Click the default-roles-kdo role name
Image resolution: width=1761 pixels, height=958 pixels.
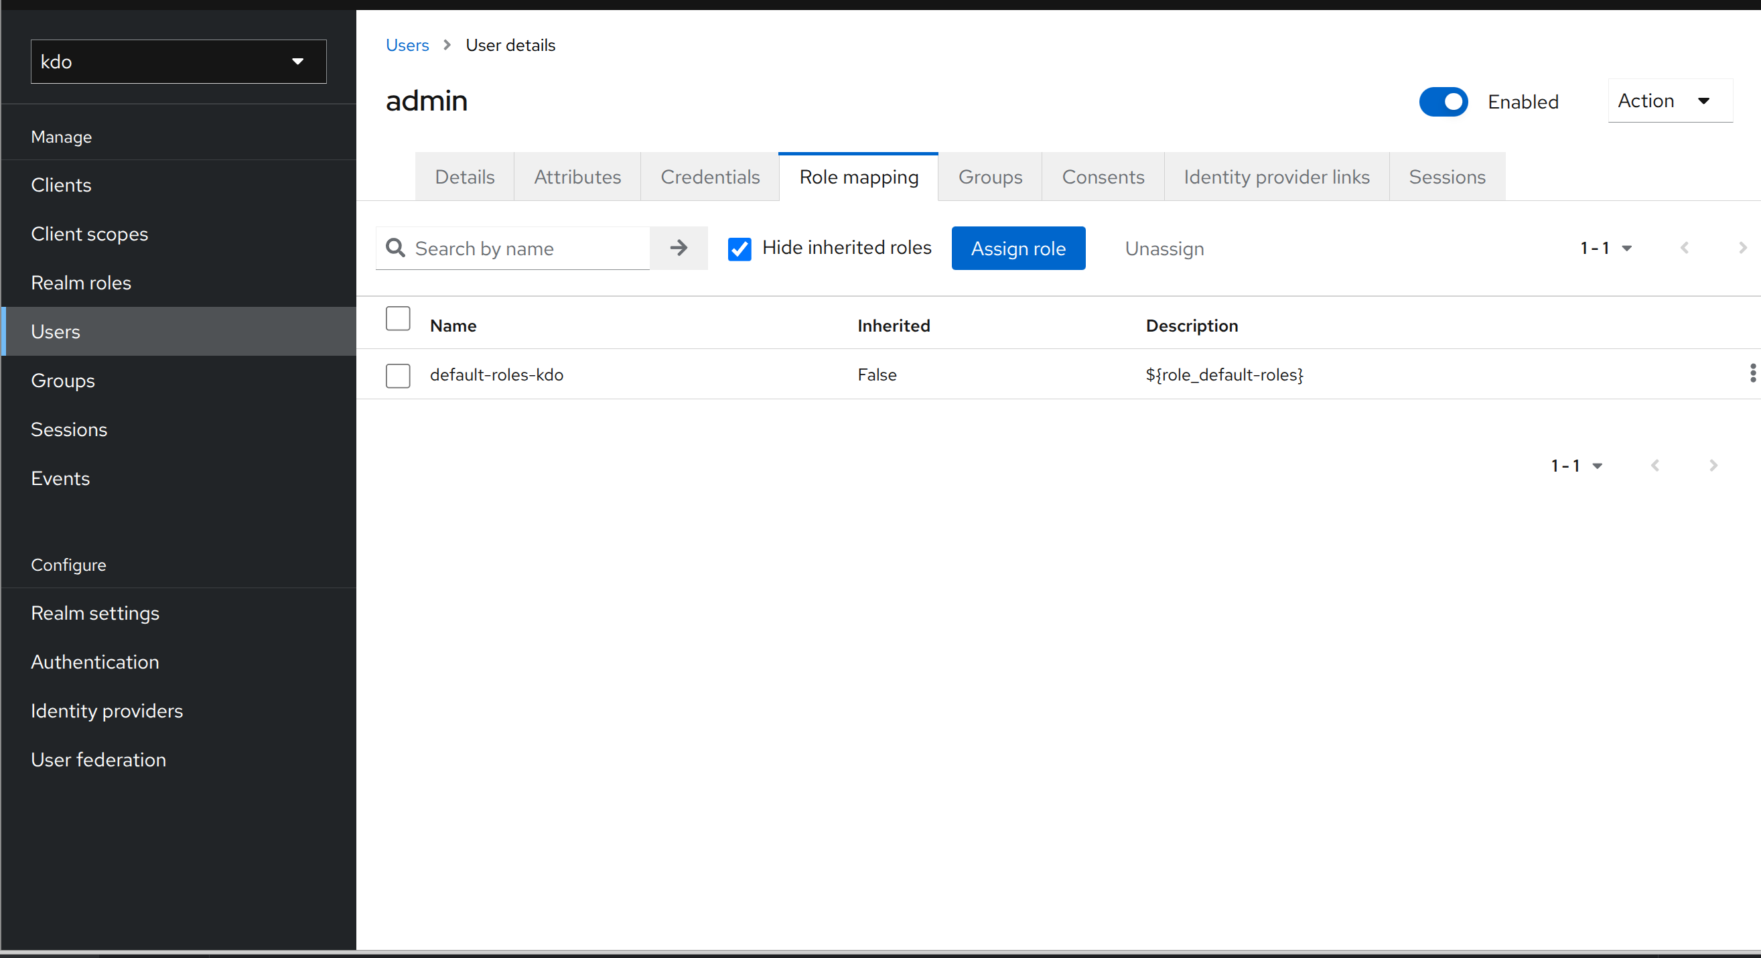[496, 374]
